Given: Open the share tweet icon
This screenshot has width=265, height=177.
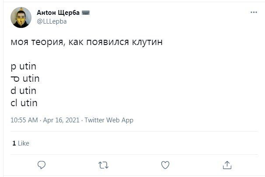Looking at the screenshot, I should (x=227, y=165).
